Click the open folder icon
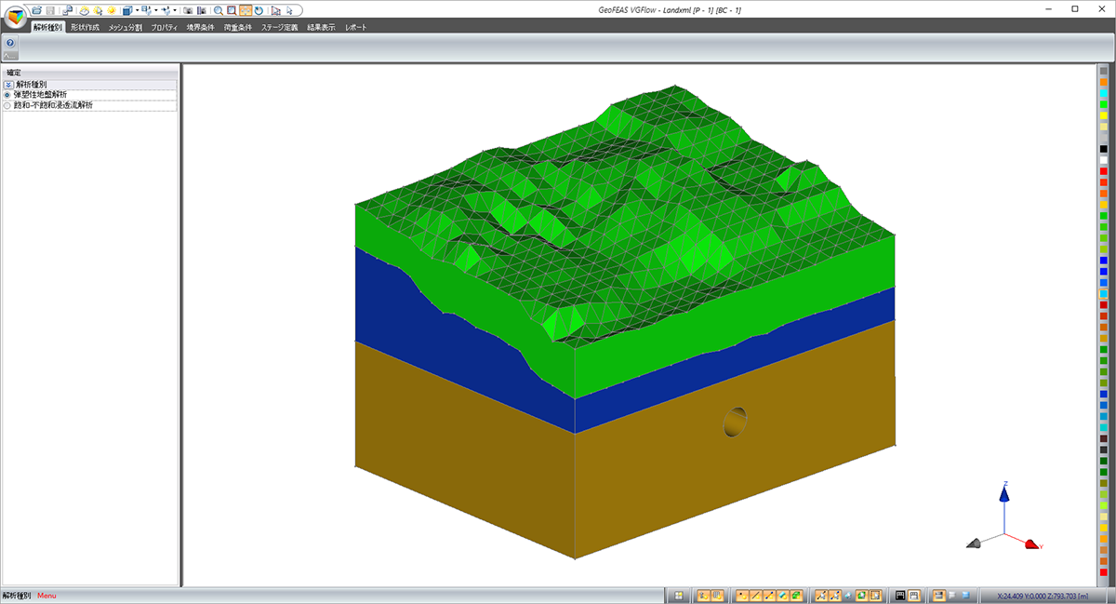Viewport: 1116px width, 604px height. [x=36, y=10]
